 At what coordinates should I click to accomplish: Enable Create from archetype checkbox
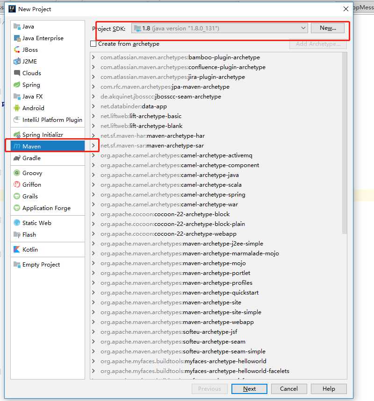click(x=93, y=44)
